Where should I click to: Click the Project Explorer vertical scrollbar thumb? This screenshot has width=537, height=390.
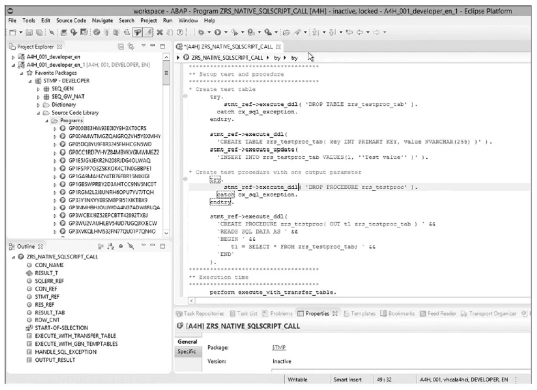166,73
